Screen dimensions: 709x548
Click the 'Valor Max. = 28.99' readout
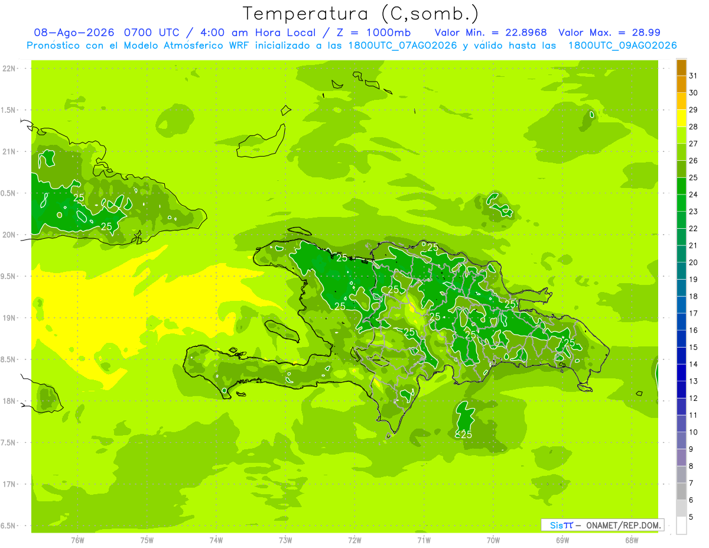pyautogui.click(x=609, y=33)
